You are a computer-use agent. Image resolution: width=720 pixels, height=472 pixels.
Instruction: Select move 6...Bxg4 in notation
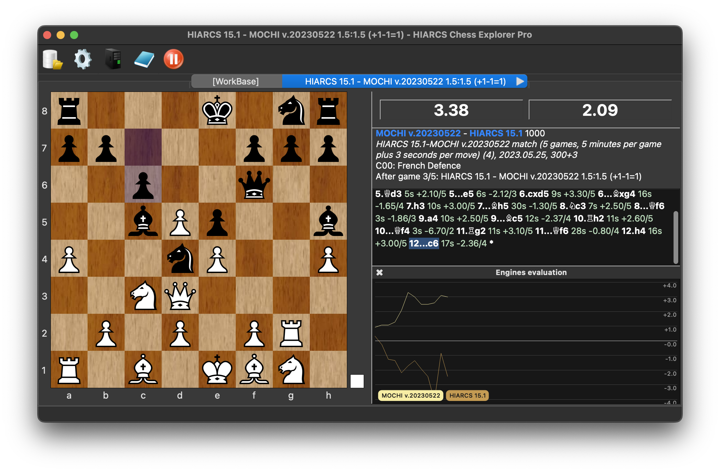click(x=616, y=194)
